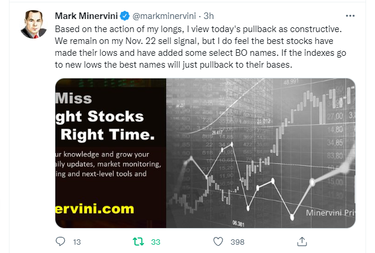Click the reply count 13
The height and width of the screenshot is (253, 375).
coord(77,242)
